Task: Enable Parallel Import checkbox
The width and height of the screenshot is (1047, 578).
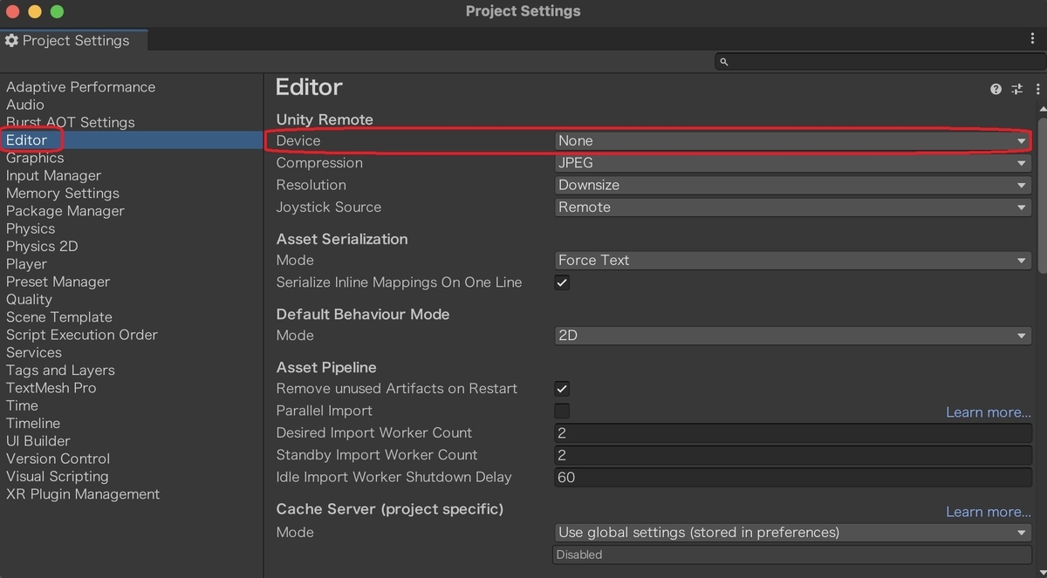Action: (x=562, y=411)
